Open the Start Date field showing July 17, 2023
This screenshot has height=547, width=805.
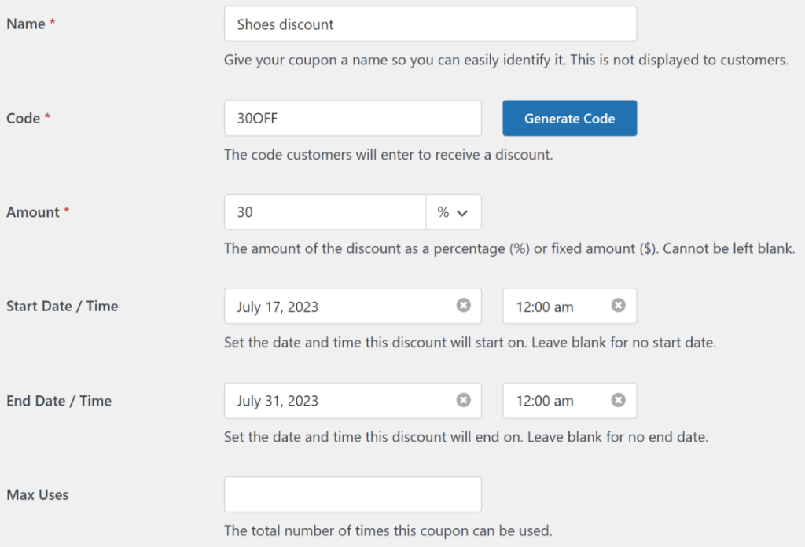[330, 306]
